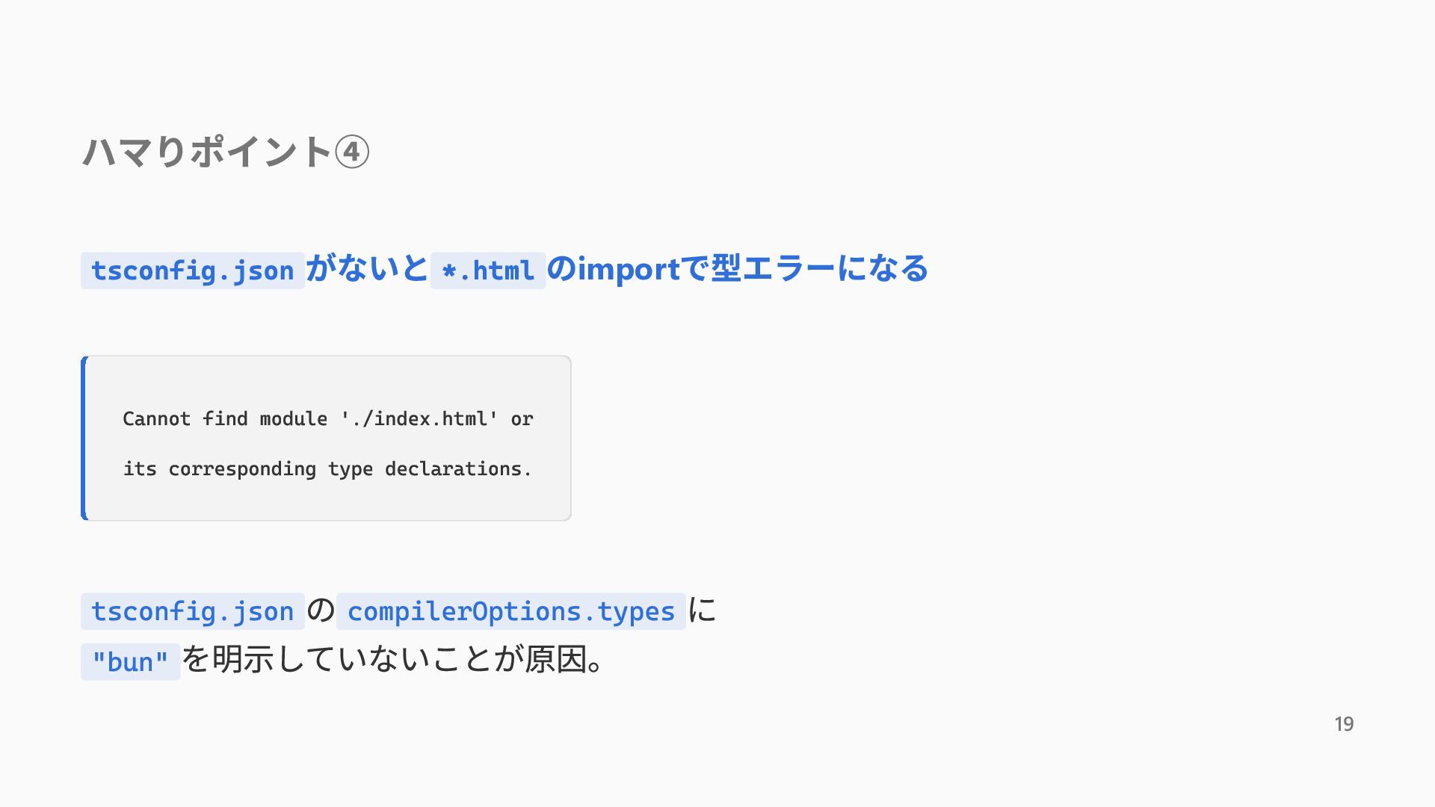Click './index.html' in the error message
This screenshot has height=807, width=1435.
coord(419,418)
